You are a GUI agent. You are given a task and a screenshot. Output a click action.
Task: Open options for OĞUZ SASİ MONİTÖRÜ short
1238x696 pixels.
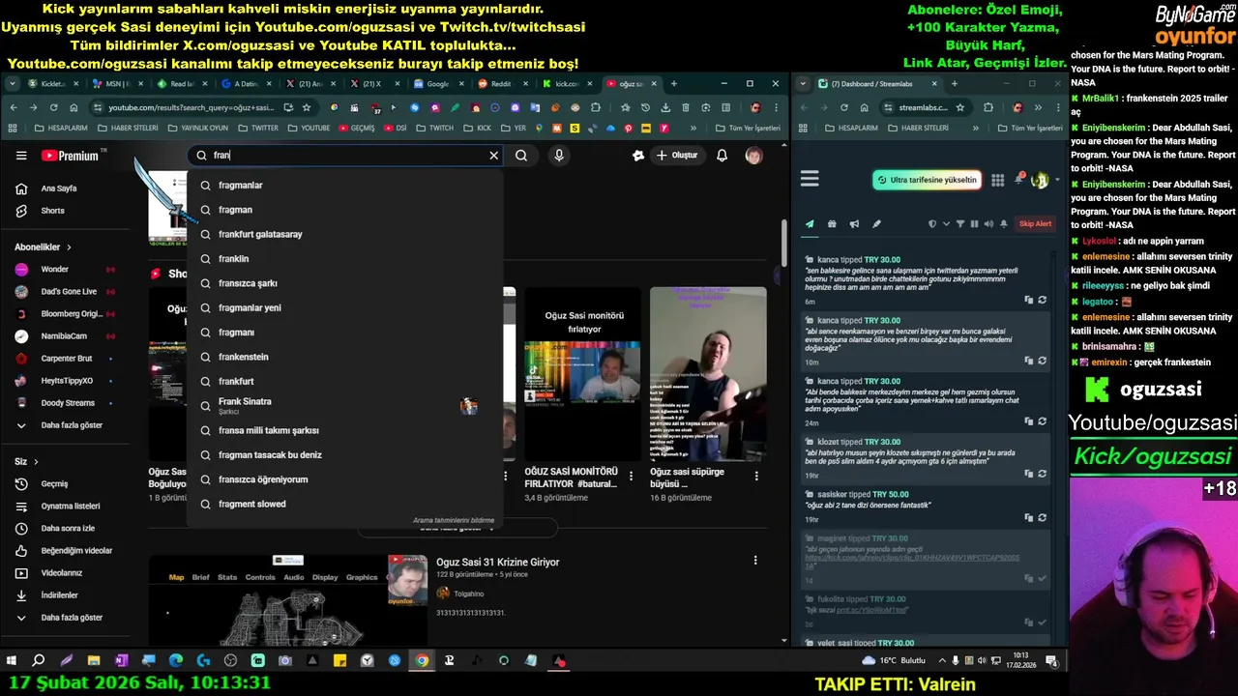coord(631,476)
